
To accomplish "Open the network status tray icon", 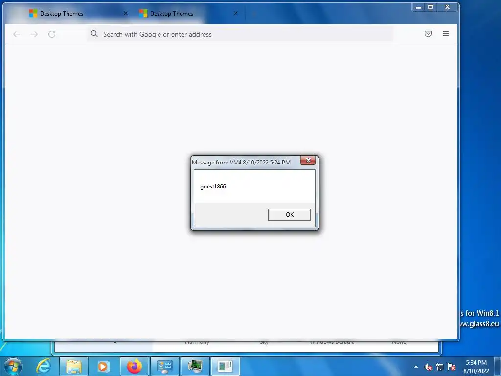I will [x=440, y=367].
